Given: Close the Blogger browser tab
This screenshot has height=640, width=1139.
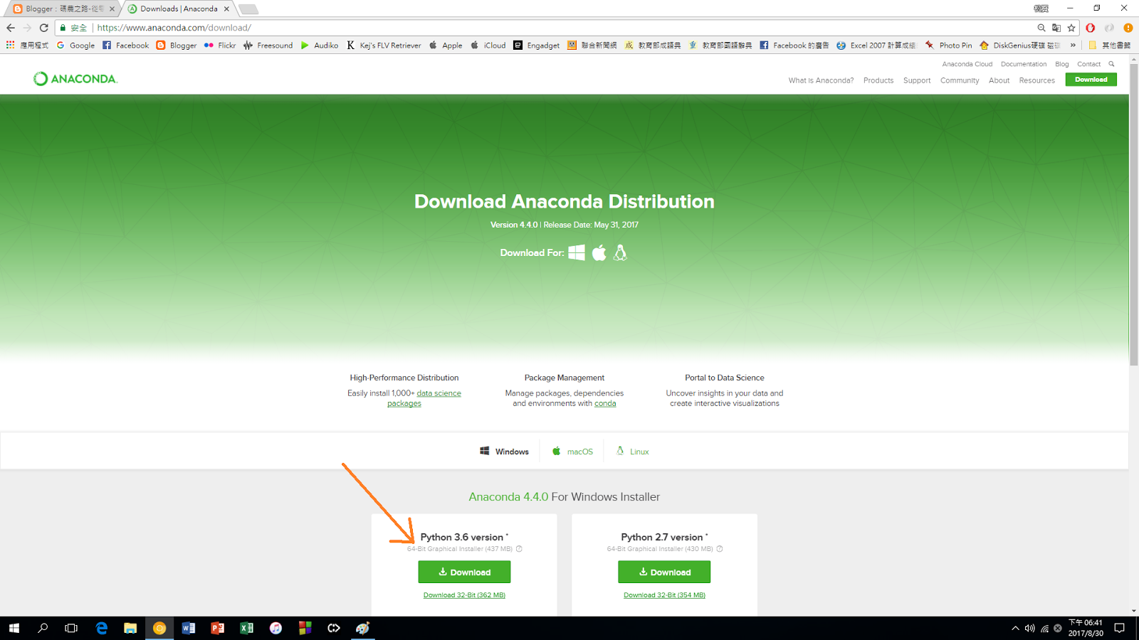Looking at the screenshot, I should coord(112,9).
